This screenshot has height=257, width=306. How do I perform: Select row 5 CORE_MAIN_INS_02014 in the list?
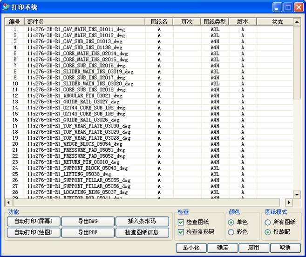tap(75, 54)
